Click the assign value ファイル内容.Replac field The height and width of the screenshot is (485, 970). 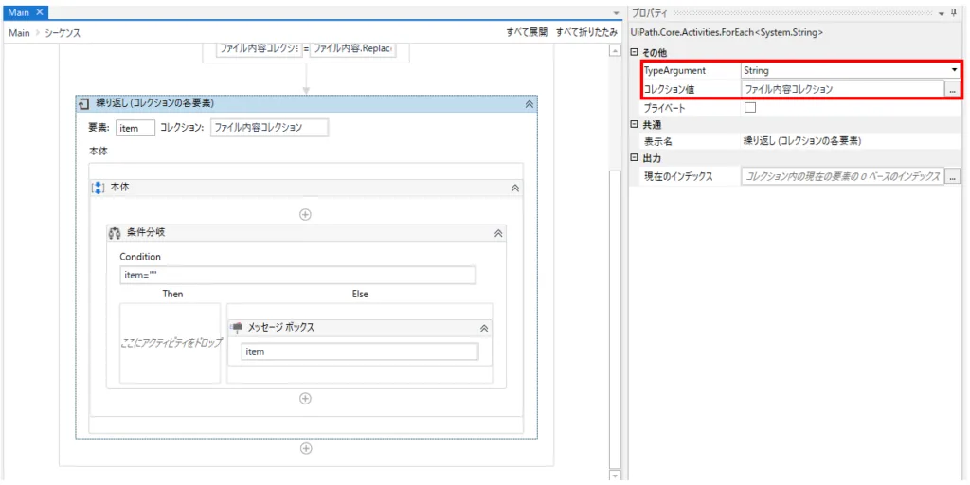[x=351, y=49]
